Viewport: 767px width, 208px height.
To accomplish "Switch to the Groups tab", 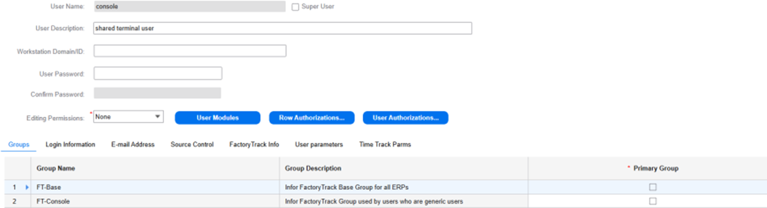I will (19, 144).
